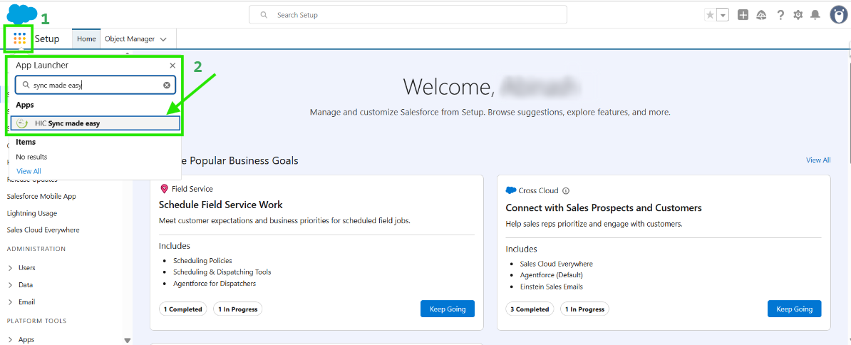Open the Setup gear menu
The height and width of the screenshot is (345, 851).
798,15
